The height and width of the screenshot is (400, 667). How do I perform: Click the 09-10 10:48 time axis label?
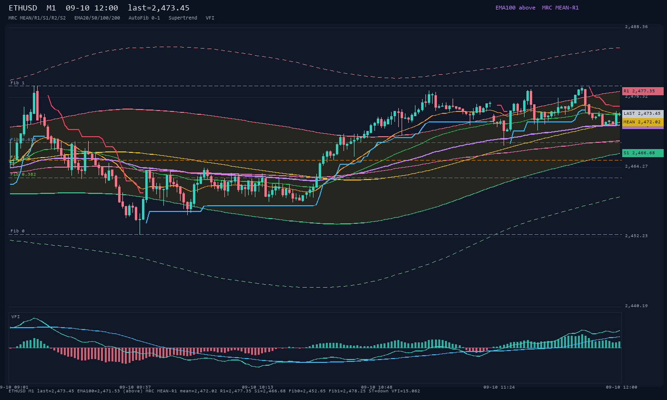377,387
